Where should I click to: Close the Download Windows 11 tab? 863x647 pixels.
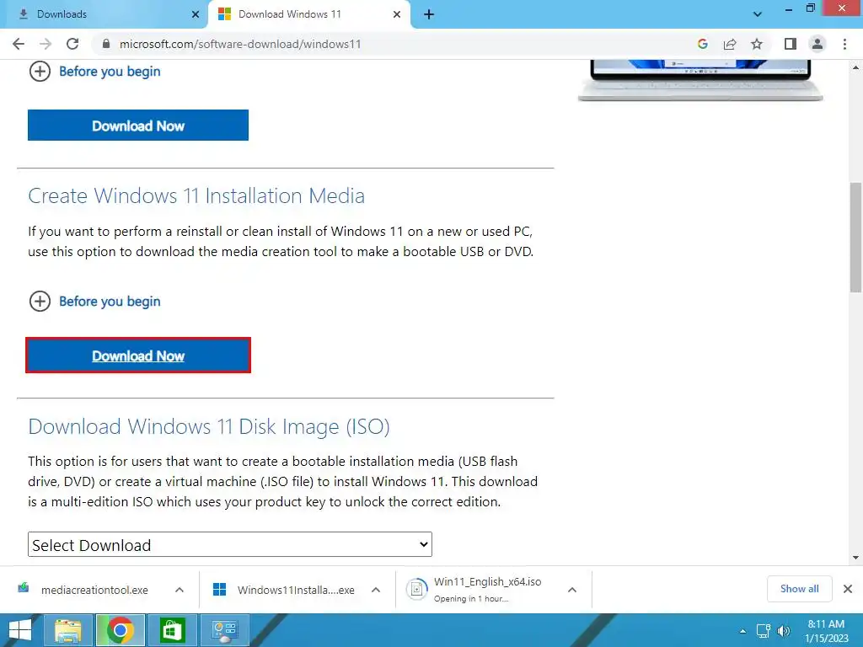[x=397, y=14]
